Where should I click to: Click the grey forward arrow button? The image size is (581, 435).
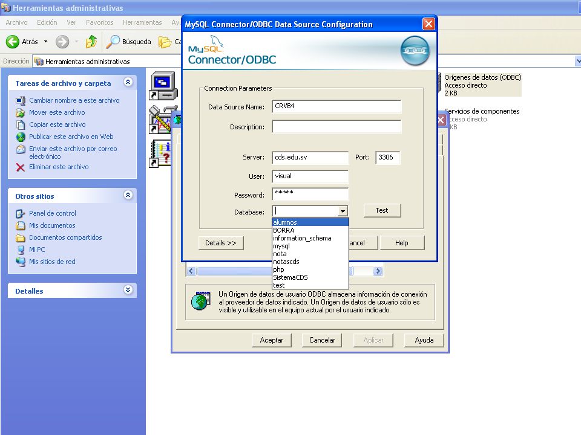tap(62, 42)
